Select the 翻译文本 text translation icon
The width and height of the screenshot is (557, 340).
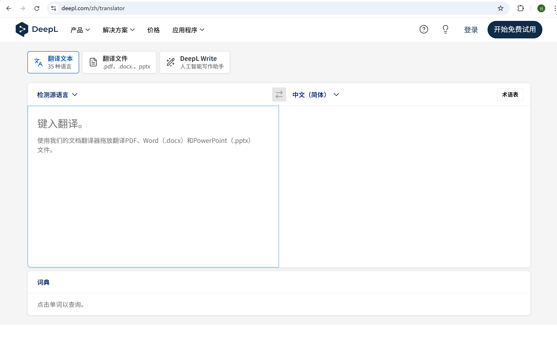[x=39, y=62]
